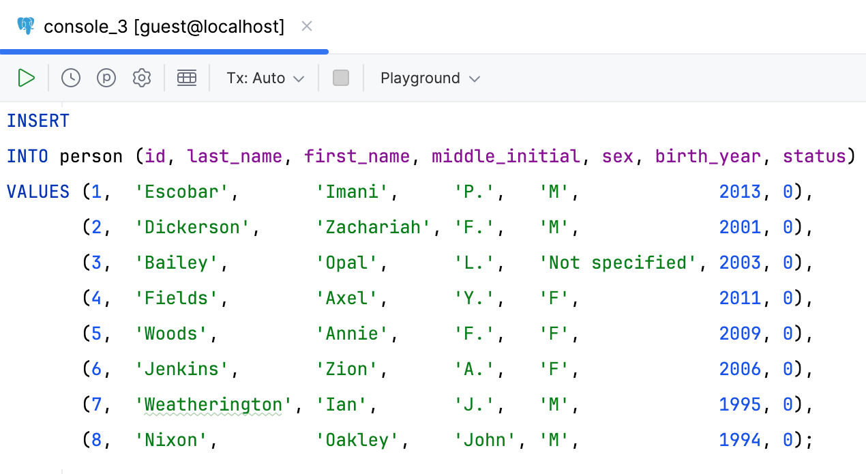Click the birth year value 2013
The image size is (866, 474).
(740, 192)
